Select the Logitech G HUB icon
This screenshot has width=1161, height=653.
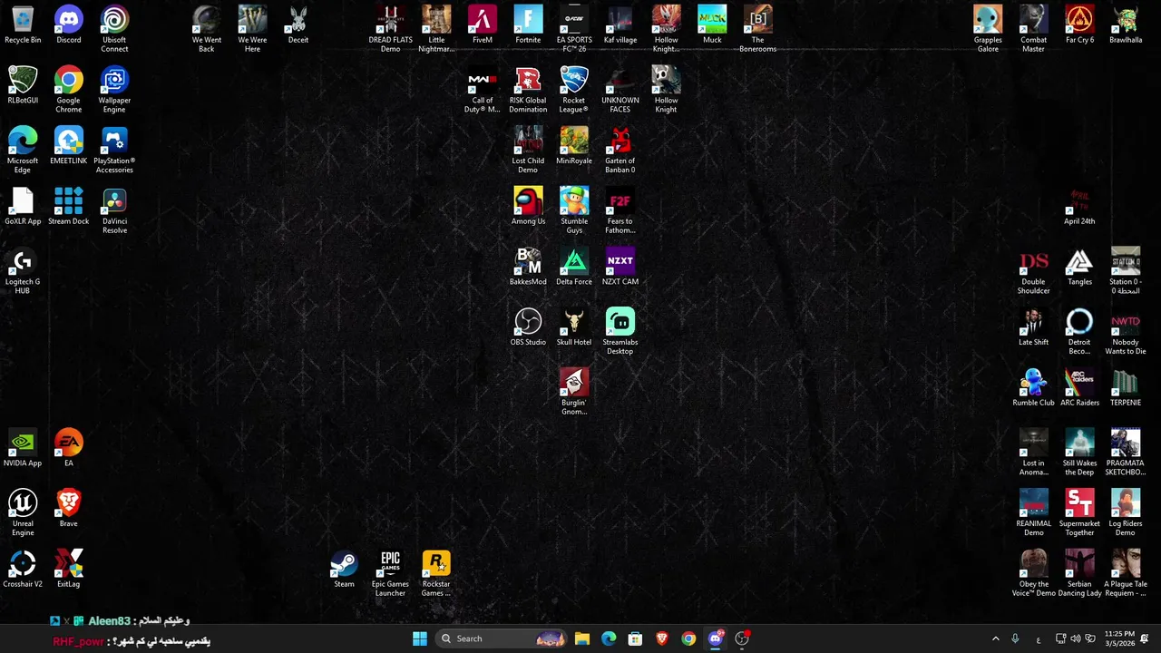23,271
